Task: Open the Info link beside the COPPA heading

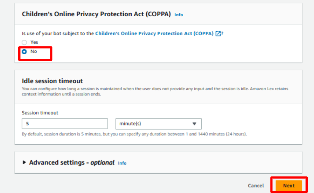Action: 178,15
